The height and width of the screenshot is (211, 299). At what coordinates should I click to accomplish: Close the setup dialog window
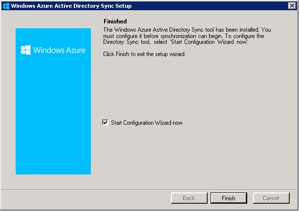pos(292,6)
